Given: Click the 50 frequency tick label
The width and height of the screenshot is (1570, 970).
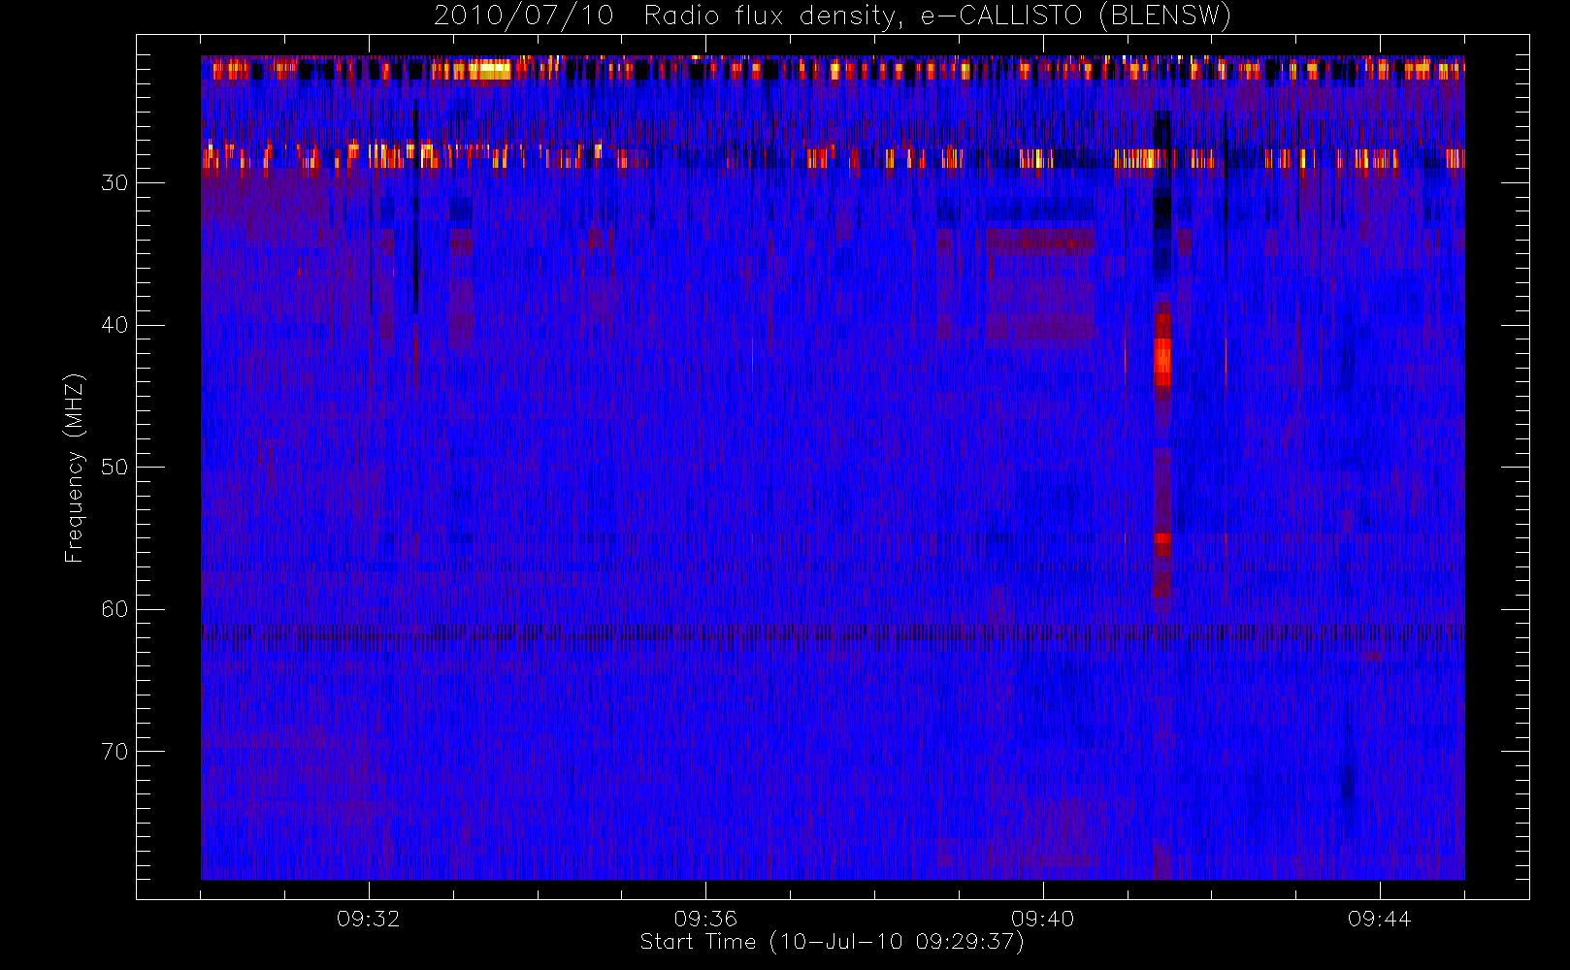Looking at the screenshot, I should coord(114,468).
